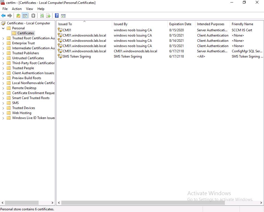Screen dimensions: 264x212
Task: Expand the Enterprise Trust node
Action: tap(3, 43)
